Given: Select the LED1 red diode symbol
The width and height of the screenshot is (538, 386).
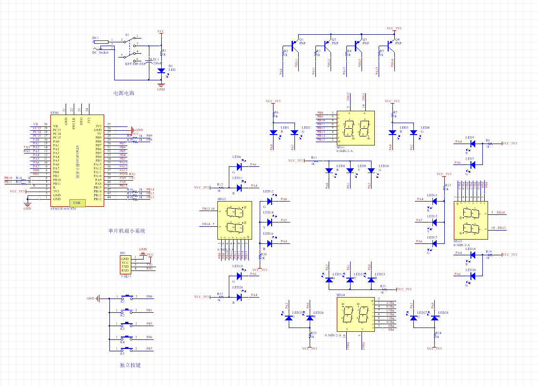Looking at the screenshot, I should point(274,133).
